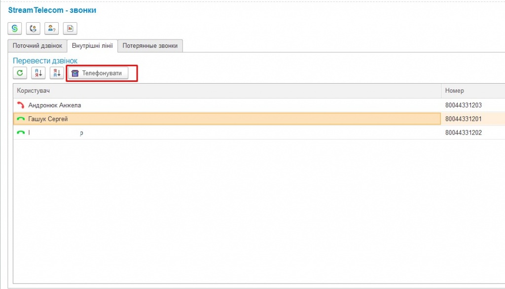Switch to the Поточний дзвінок tab
505x289 pixels.
pos(37,46)
